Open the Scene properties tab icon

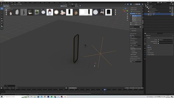pos(145,44)
